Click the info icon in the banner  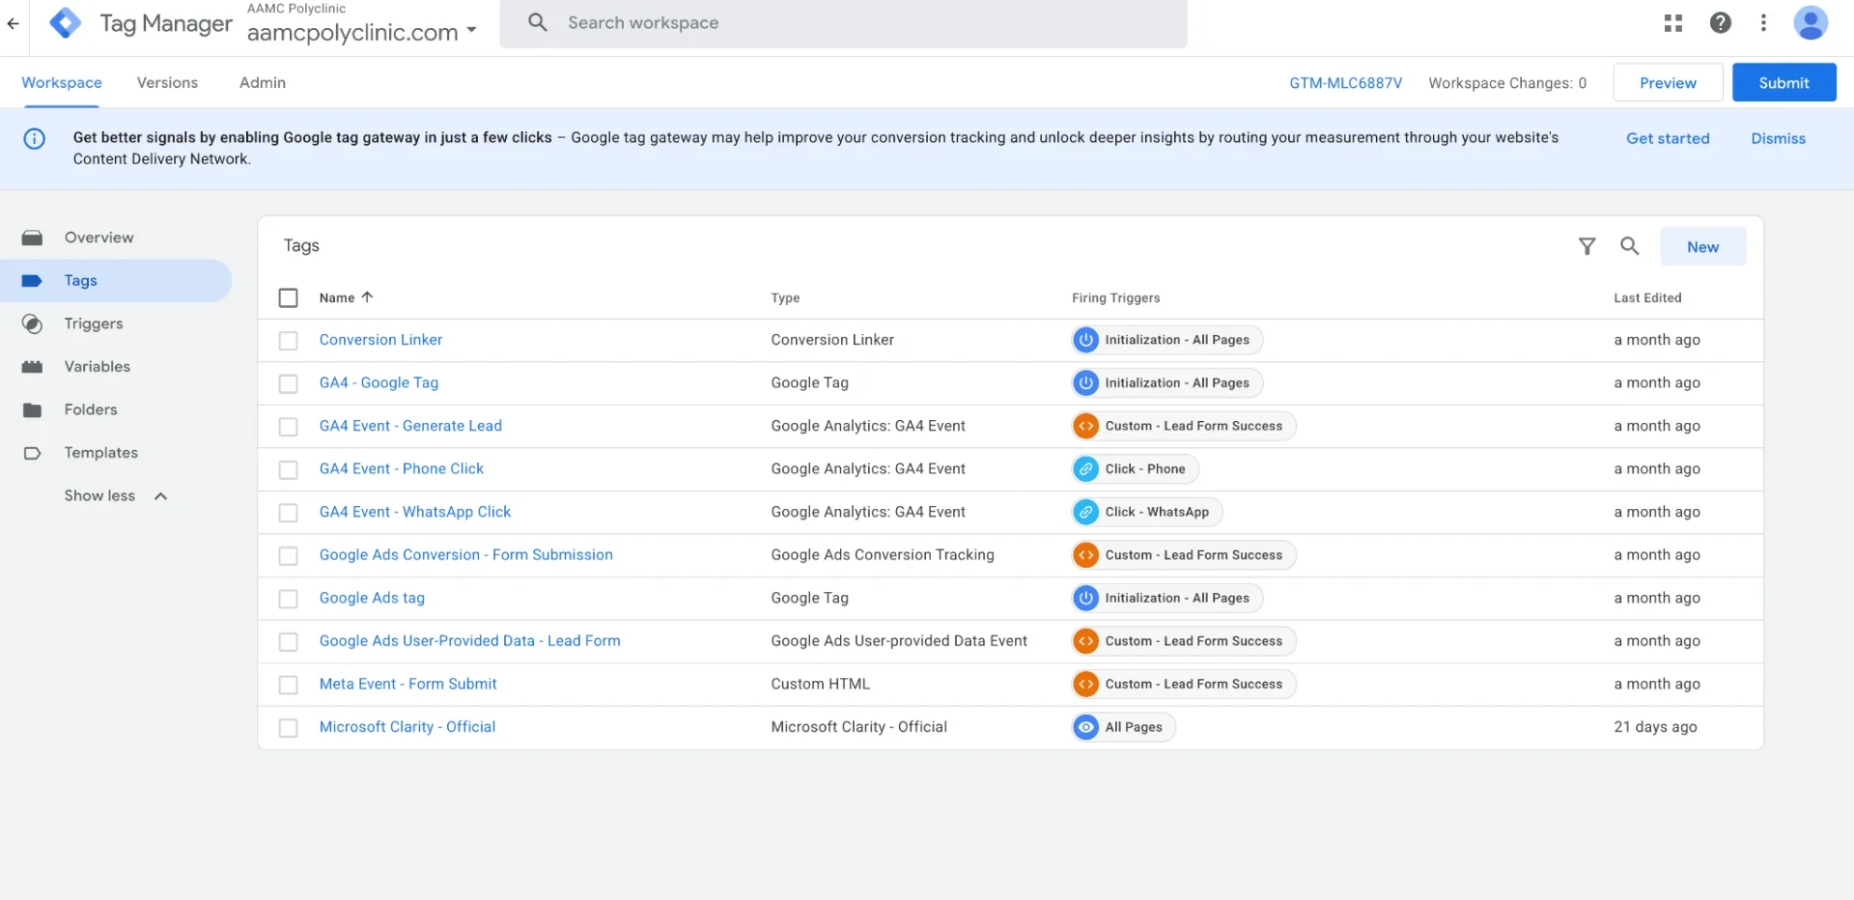click(34, 138)
